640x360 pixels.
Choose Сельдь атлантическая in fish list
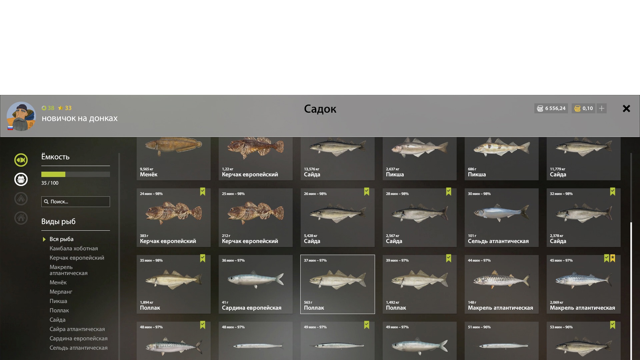79,348
